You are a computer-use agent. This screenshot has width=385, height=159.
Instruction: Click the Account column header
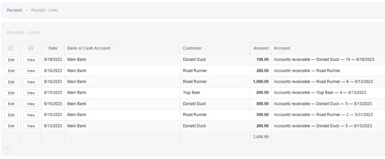tap(282, 48)
